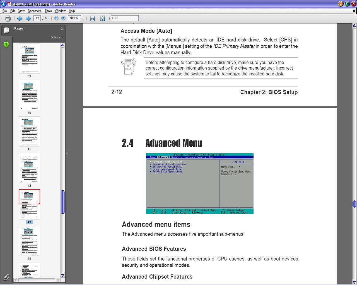Image resolution: width=357 pixels, height=285 pixels.
Task: Select page 40 thumbnail
Action: (x=29, y=95)
